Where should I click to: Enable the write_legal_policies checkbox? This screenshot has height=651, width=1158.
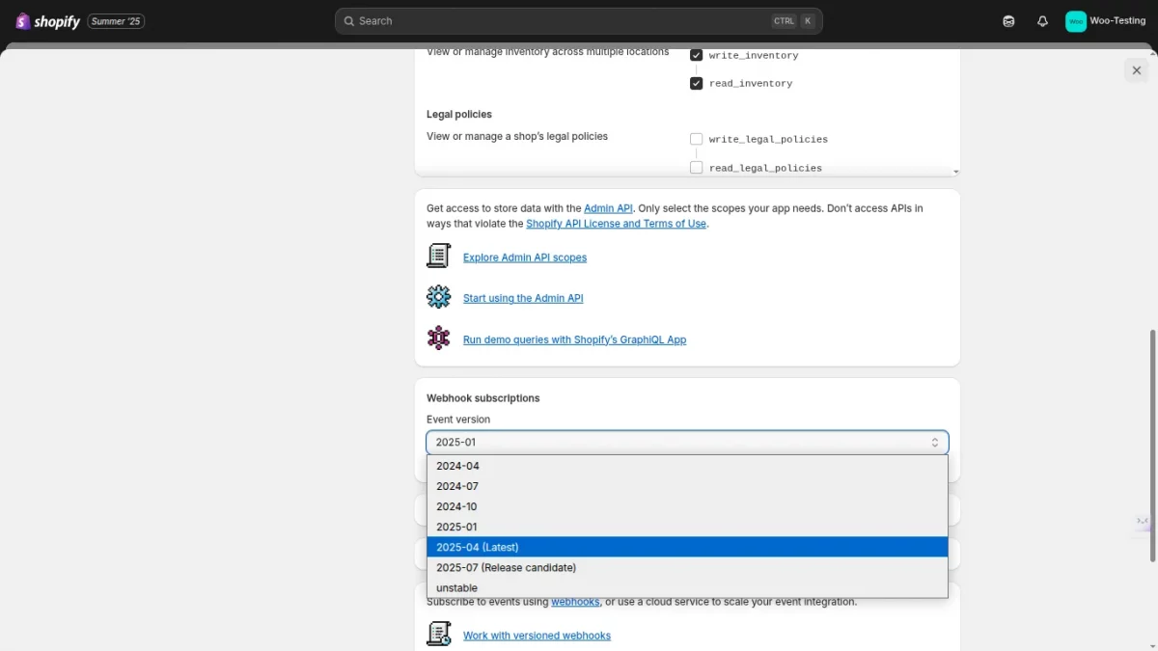pyautogui.click(x=697, y=138)
